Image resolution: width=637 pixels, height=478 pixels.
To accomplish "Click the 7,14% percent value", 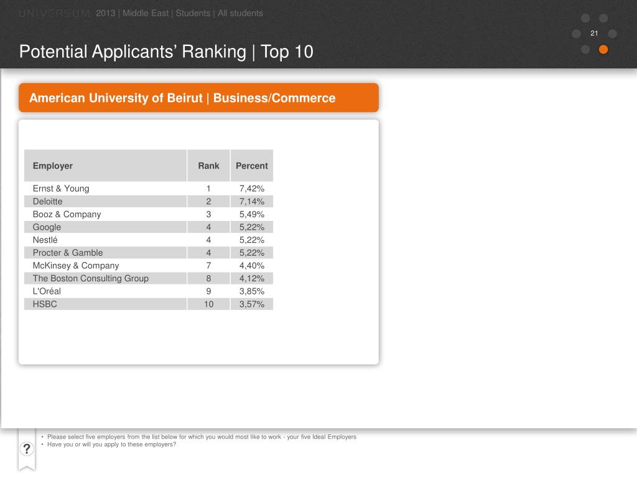I will [252, 202].
